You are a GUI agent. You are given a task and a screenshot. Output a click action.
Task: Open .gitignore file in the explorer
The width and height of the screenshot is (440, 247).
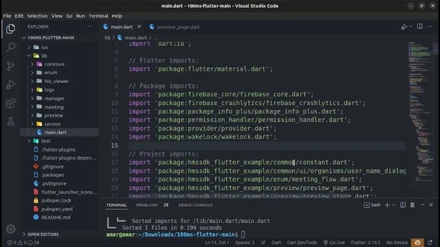tap(52, 166)
